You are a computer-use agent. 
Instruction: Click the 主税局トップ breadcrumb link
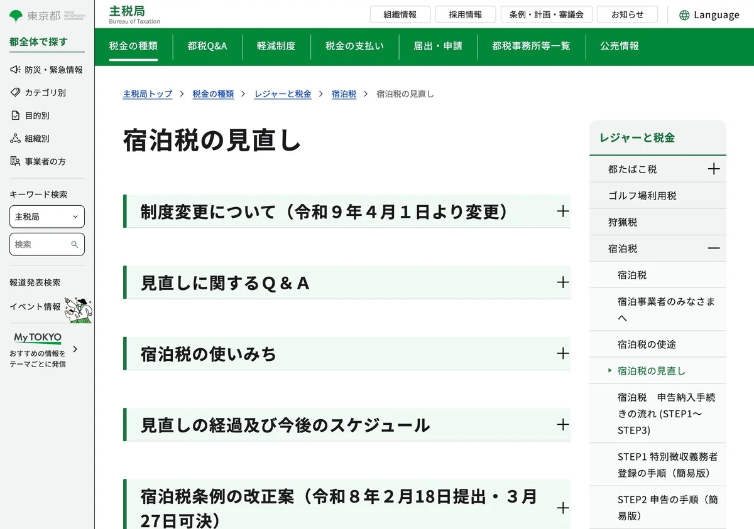[148, 94]
